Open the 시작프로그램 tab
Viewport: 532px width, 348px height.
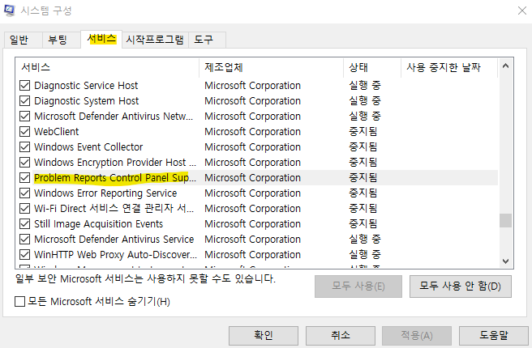pyautogui.click(x=155, y=40)
